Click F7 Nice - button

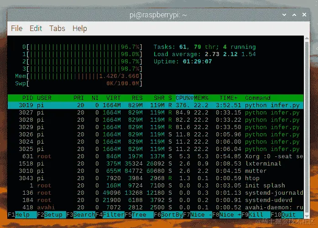(x=198, y=215)
